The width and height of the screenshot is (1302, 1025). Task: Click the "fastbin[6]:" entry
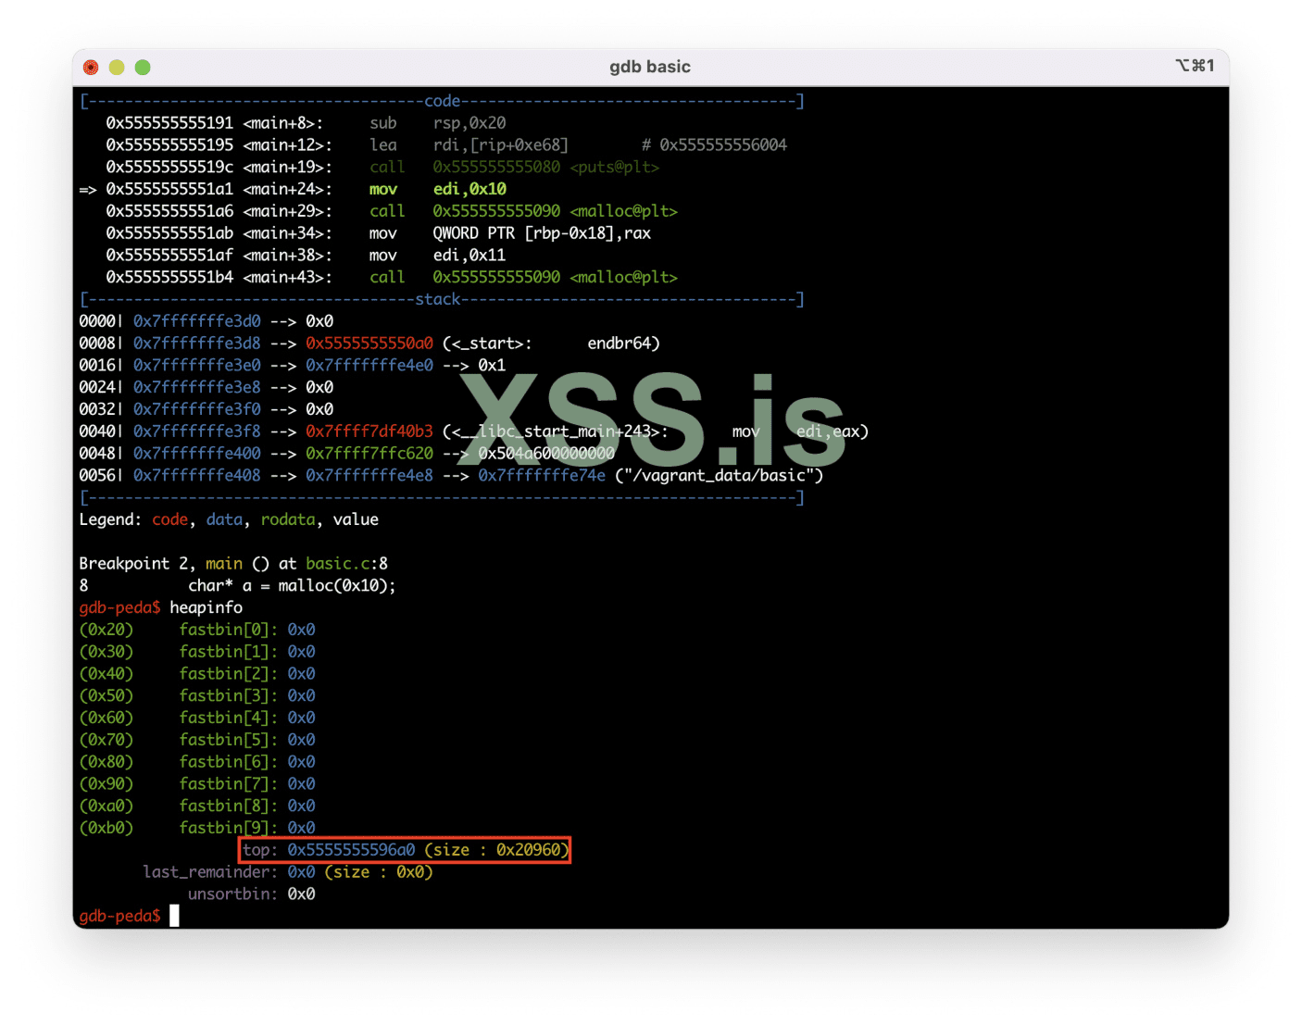[x=229, y=763]
